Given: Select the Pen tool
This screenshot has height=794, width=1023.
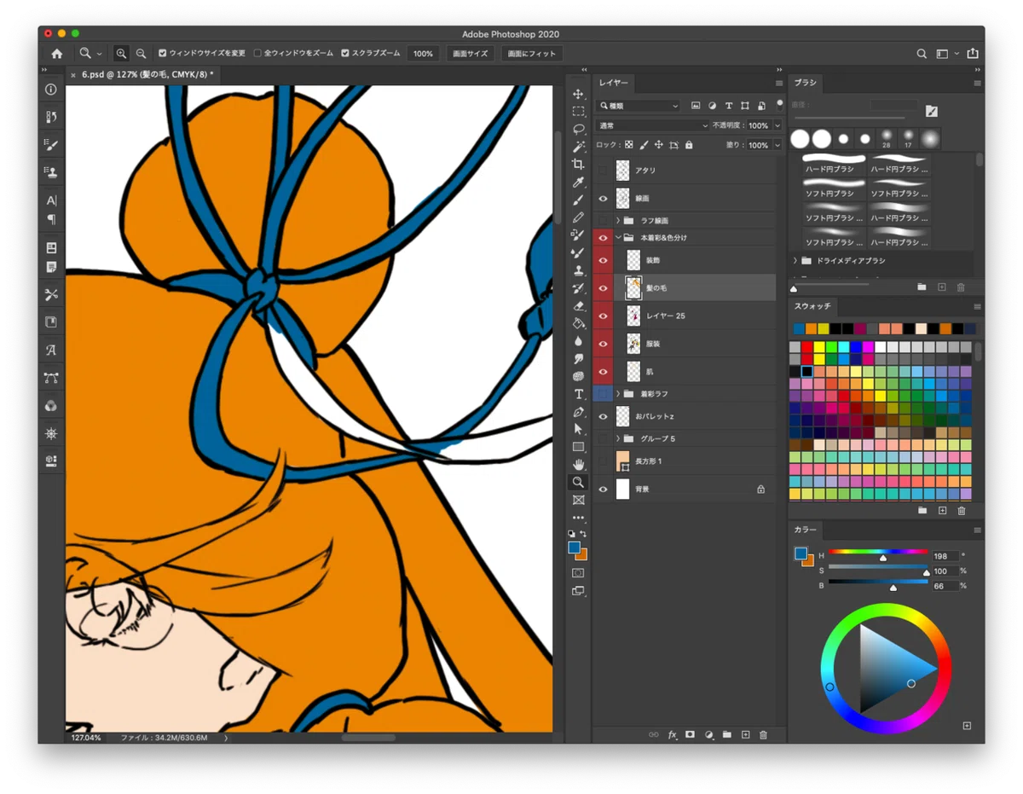Looking at the screenshot, I should click(x=578, y=412).
